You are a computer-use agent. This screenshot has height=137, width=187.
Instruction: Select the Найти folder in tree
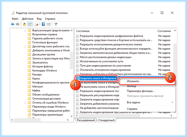pyautogui.click(x=36, y=91)
